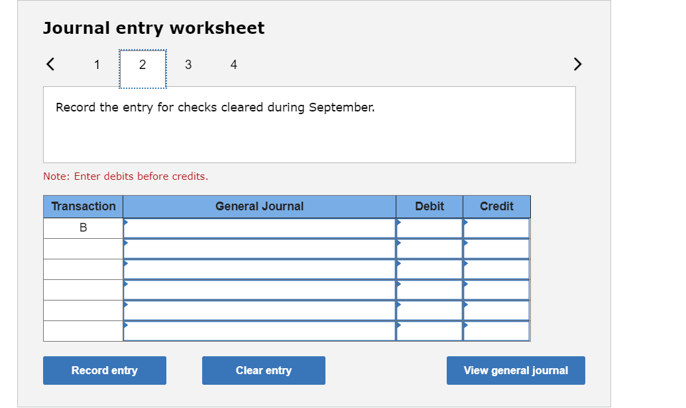Click the Debit column header
Viewport: 686px width, 408px height.
pyautogui.click(x=429, y=206)
